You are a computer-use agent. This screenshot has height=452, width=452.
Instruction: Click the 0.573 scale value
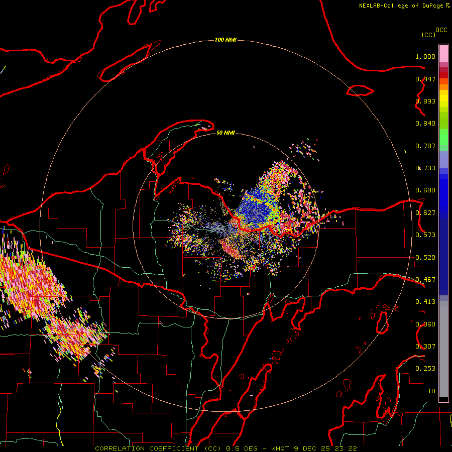pos(425,235)
